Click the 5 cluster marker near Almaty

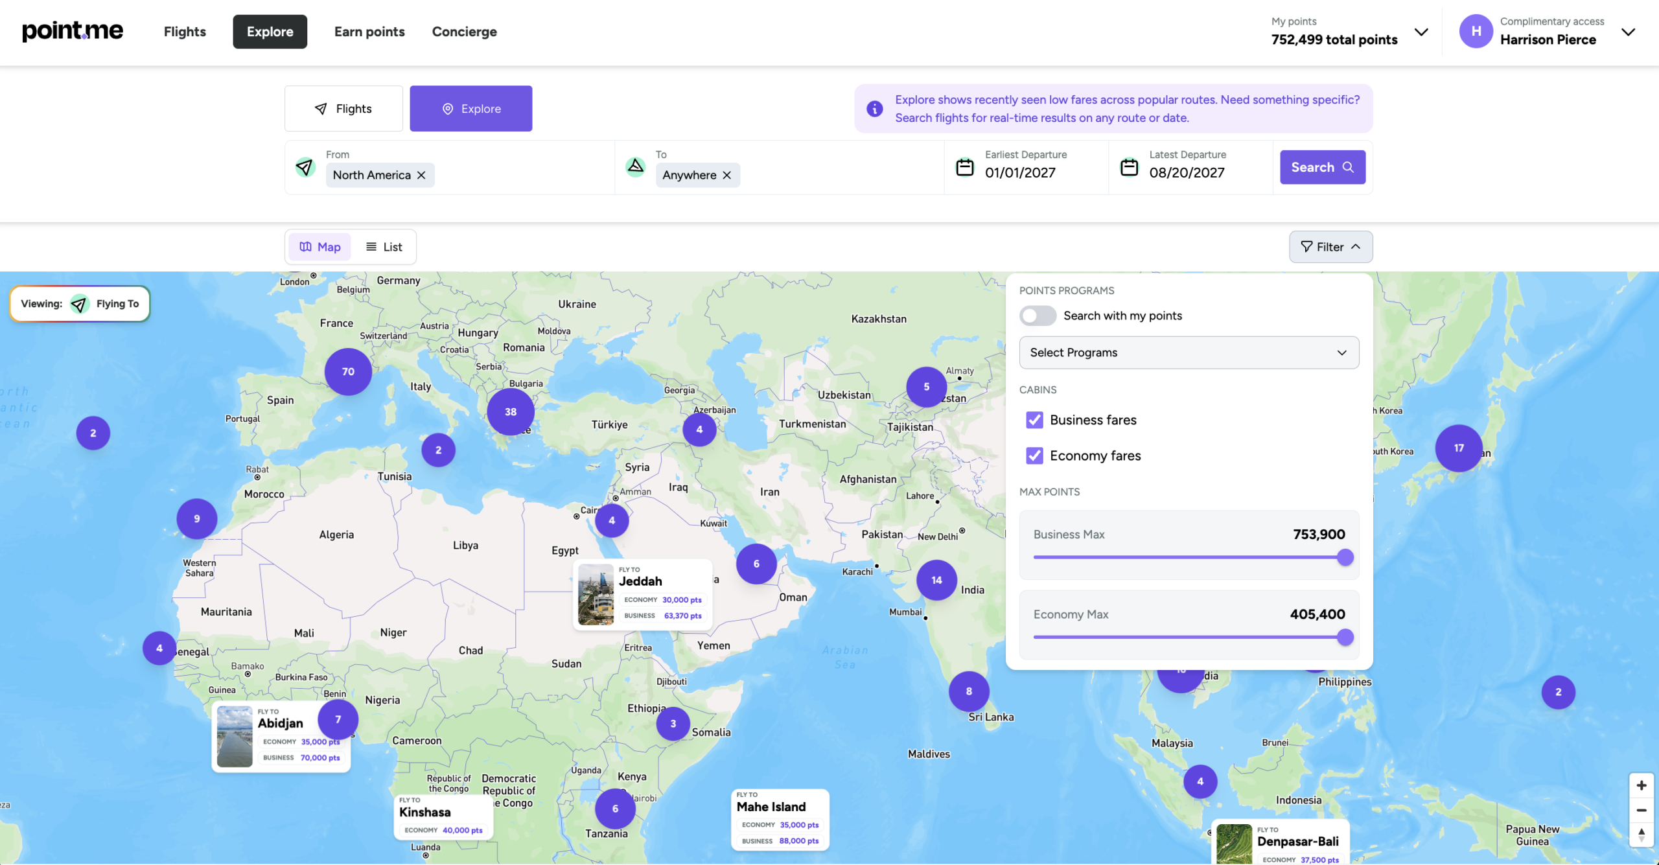click(926, 387)
